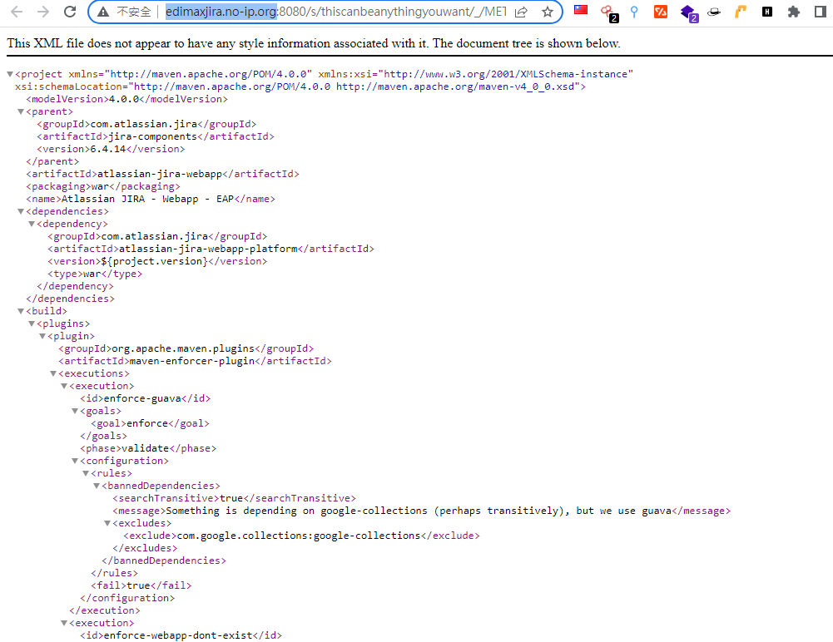Collapse the <goals> node

coord(75,411)
